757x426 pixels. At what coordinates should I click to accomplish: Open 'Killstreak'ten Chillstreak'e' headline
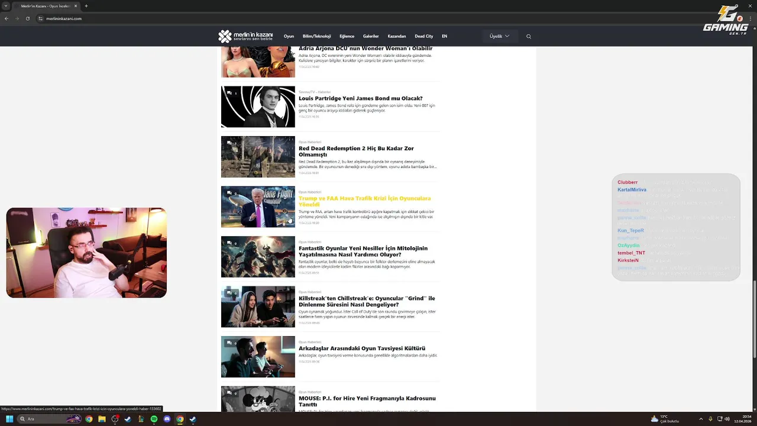(367, 301)
